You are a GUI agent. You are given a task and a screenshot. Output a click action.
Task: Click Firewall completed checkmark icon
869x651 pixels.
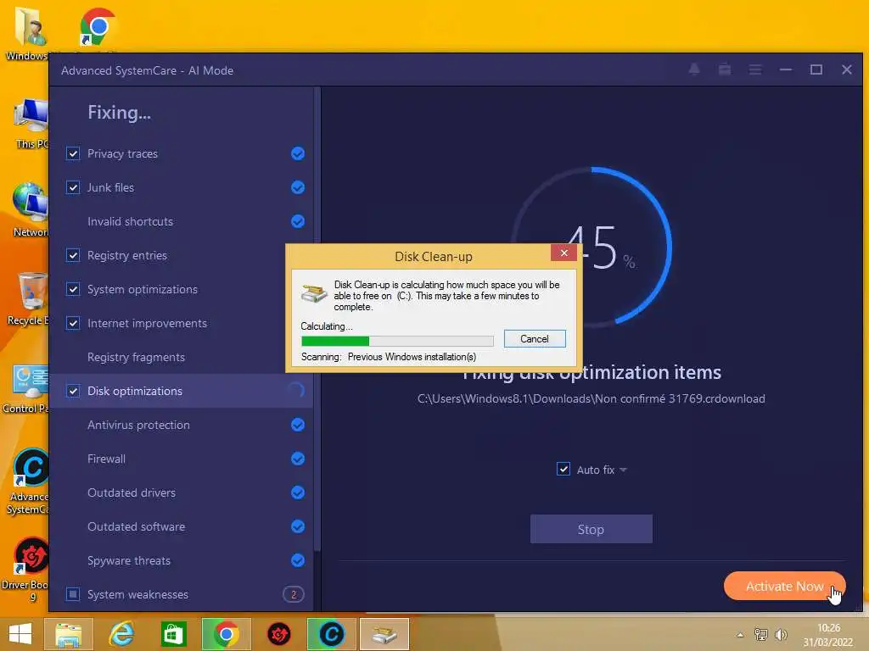click(298, 459)
